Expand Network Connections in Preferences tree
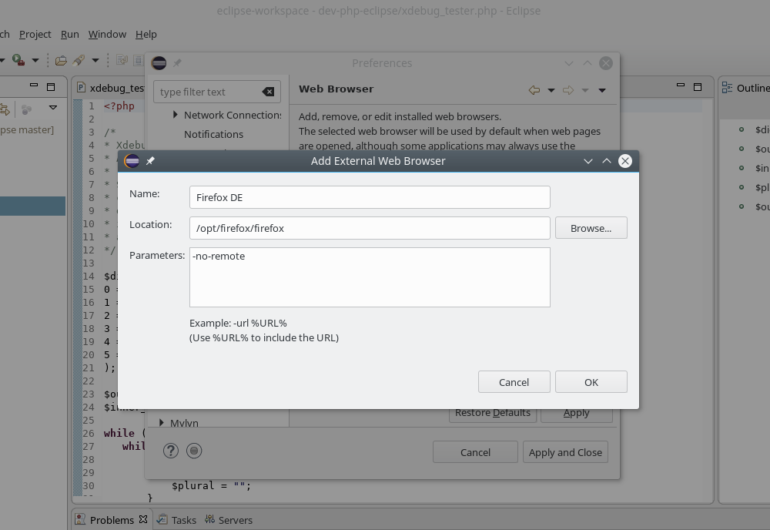This screenshot has width=770, height=530. [x=175, y=115]
